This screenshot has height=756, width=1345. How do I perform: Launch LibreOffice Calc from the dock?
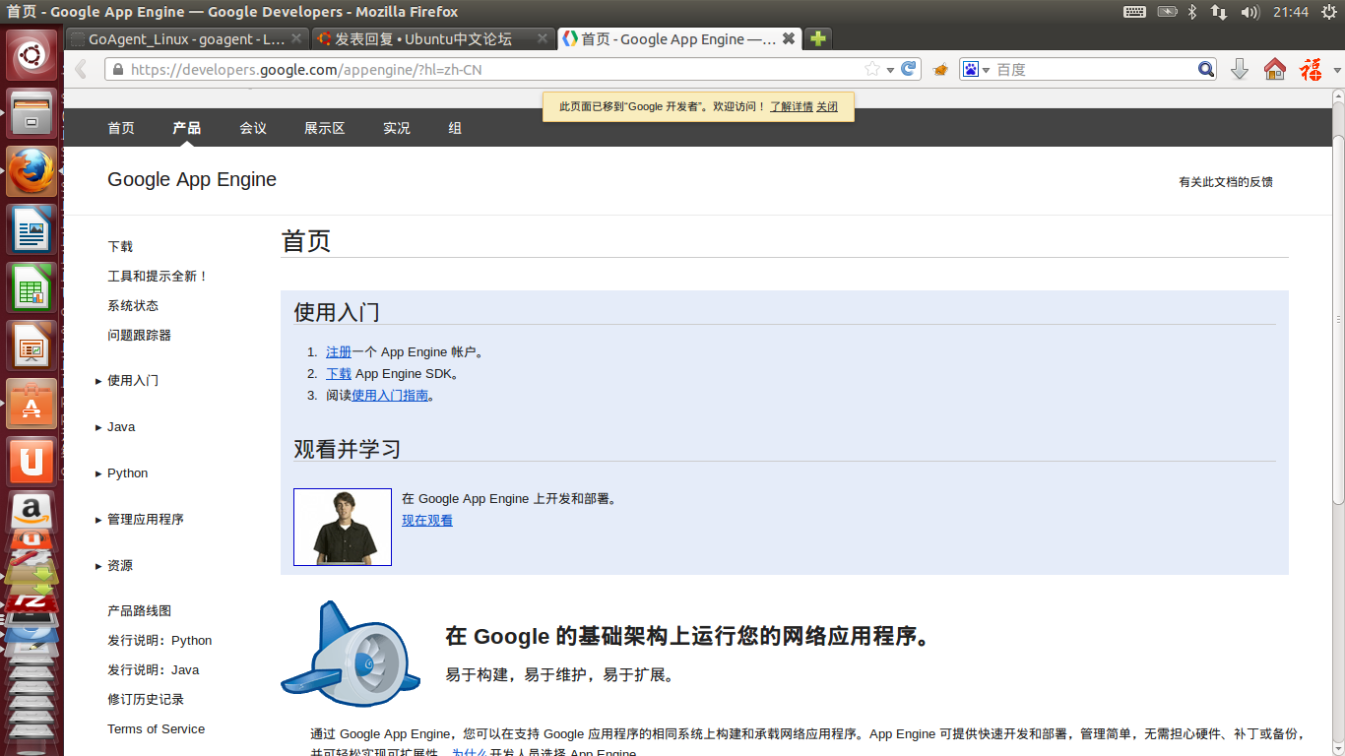pos(32,288)
